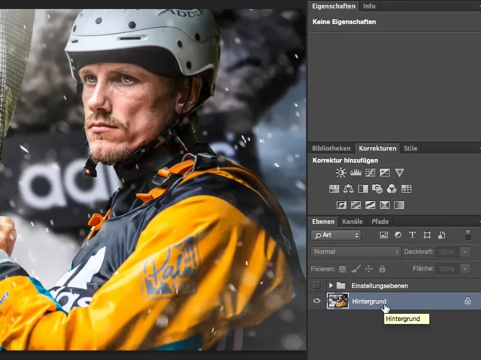
Task: Add a Brightness/Contrast adjustment
Action: [x=341, y=173]
